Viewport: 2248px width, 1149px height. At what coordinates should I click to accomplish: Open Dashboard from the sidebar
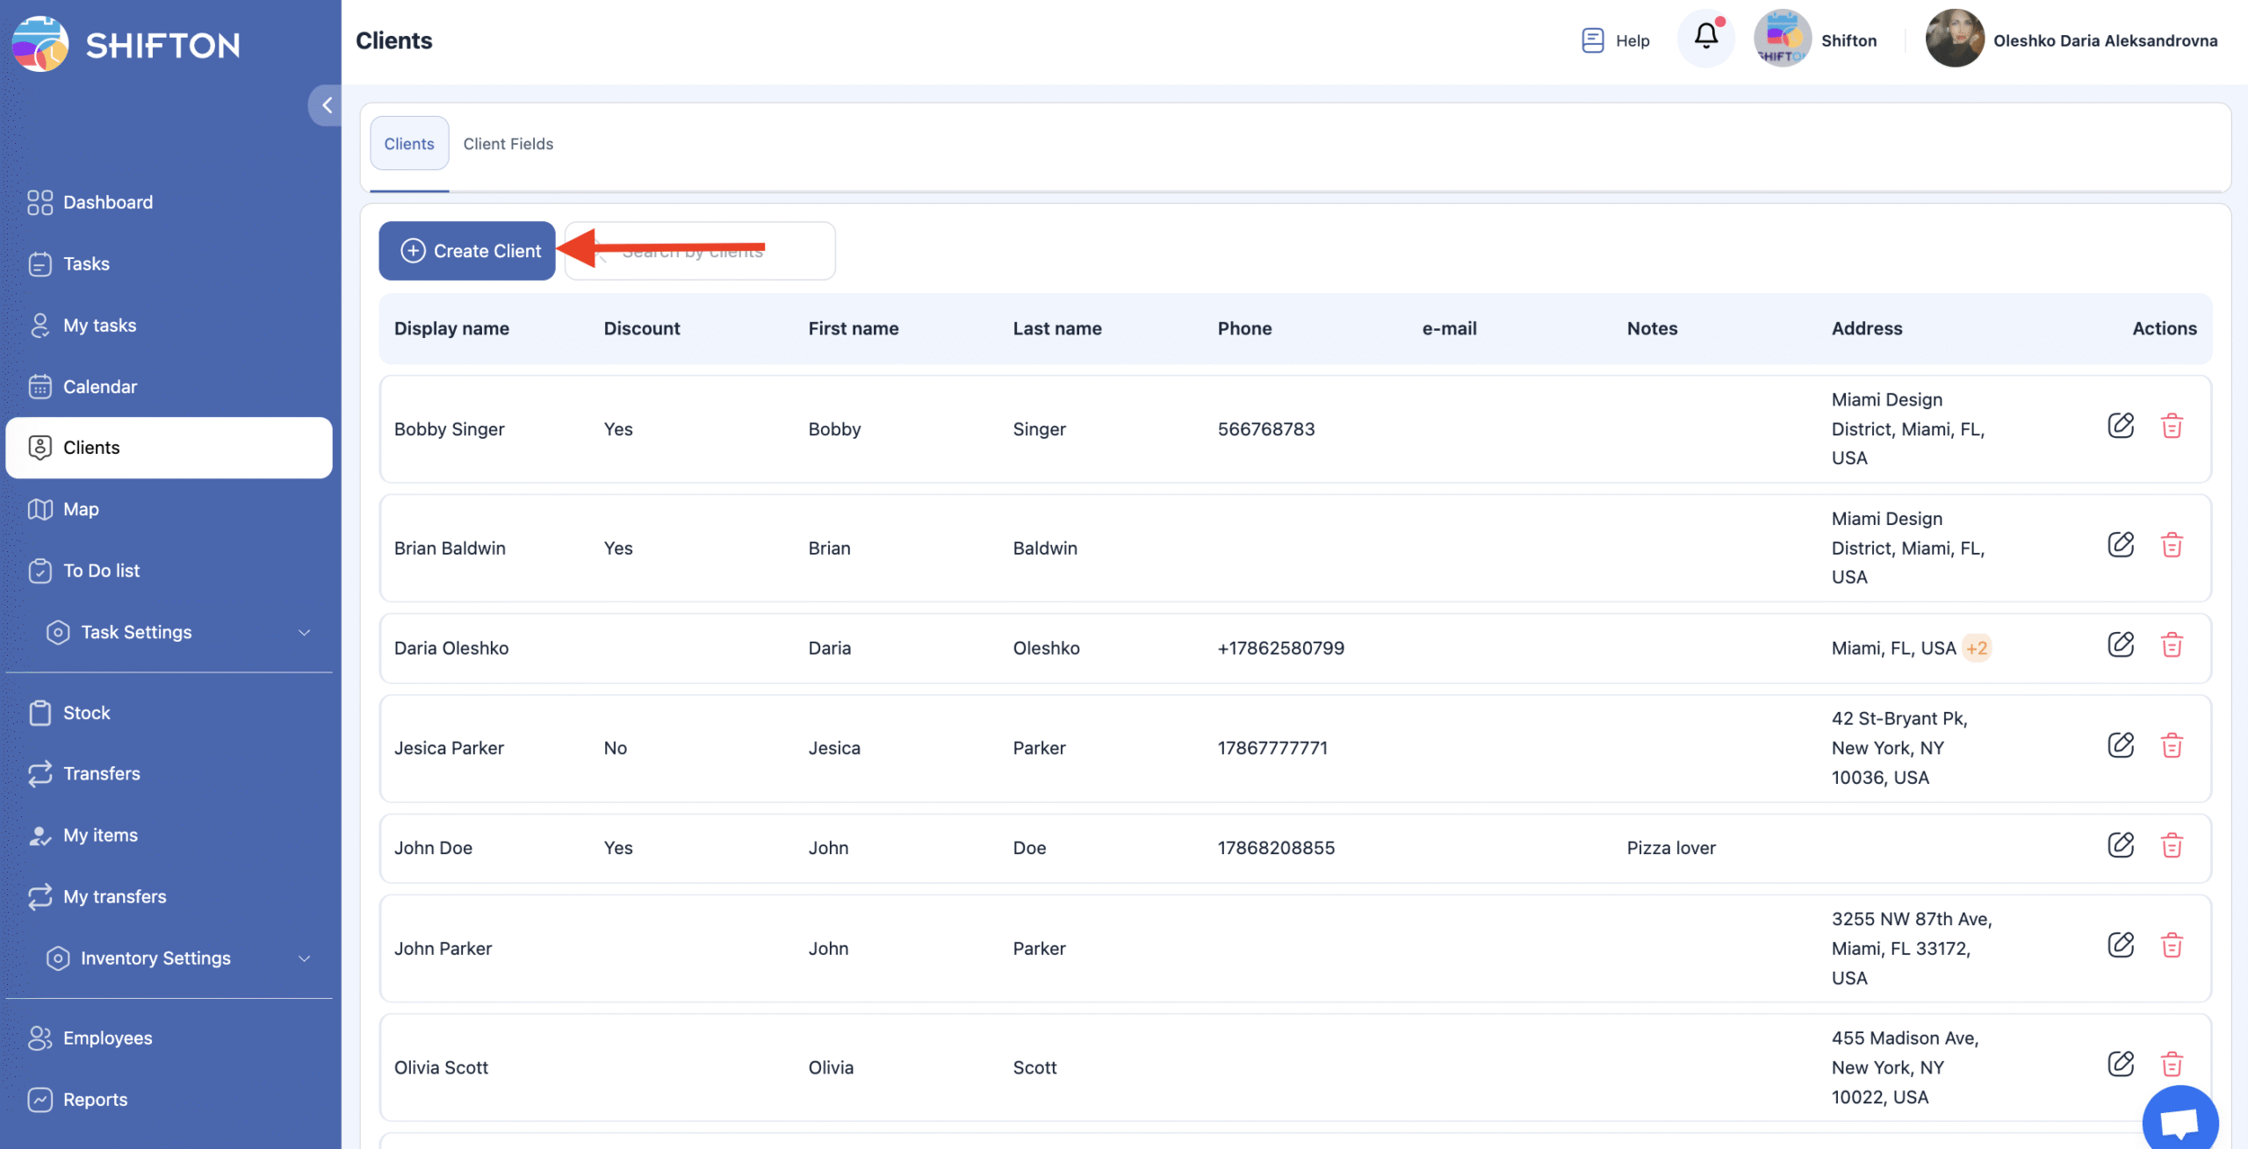coord(107,203)
